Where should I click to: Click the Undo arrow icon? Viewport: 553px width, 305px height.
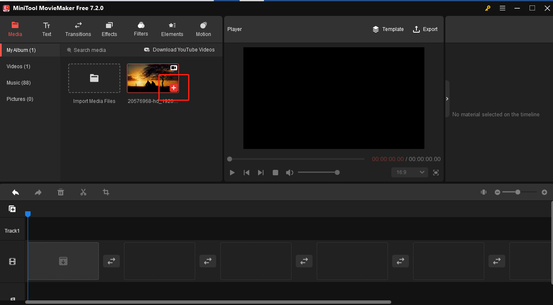(x=16, y=192)
